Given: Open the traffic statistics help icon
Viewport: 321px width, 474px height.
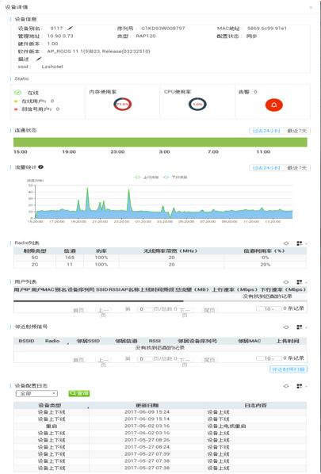Looking at the screenshot, I should tap(40, 167).
